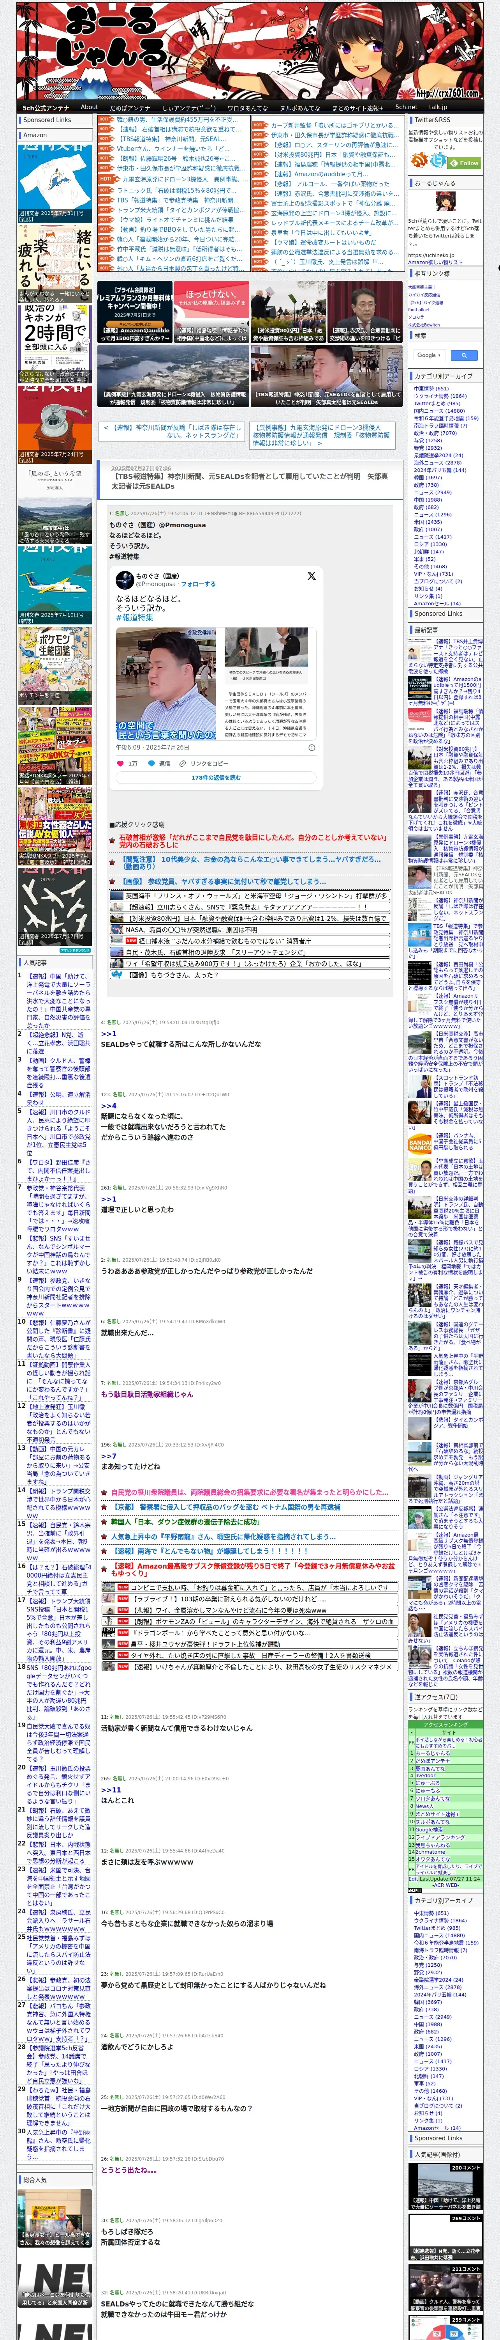Click the blue Twitter bird icon
This screenshot has width=500, height=2340.
[x=438, y=161]
